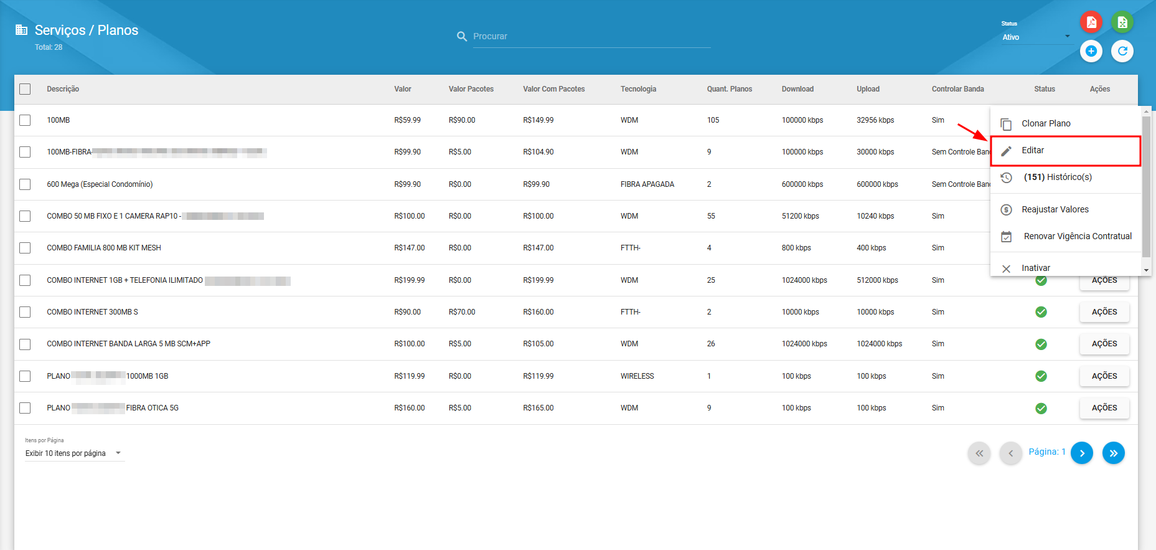Export list to PDF red icon
Image resolution: width=1156 pixels, height=550 pixels.
[1091, 22]
